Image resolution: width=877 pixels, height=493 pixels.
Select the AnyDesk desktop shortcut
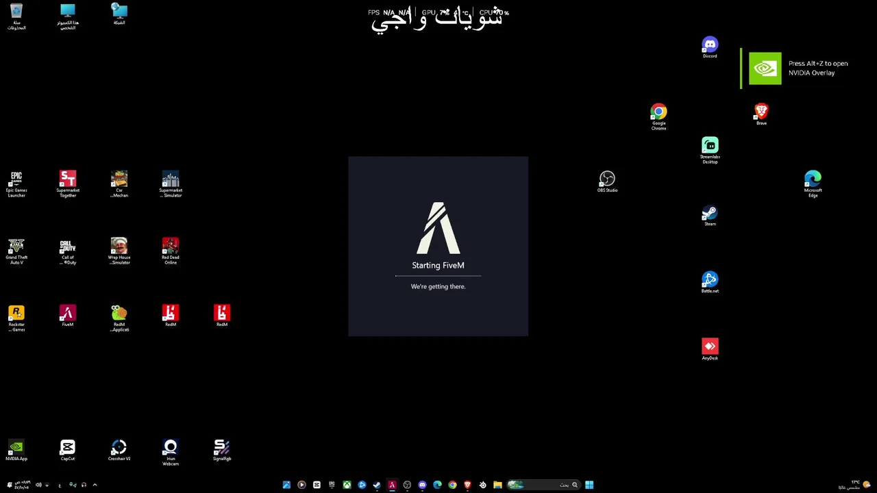point(710,349)
